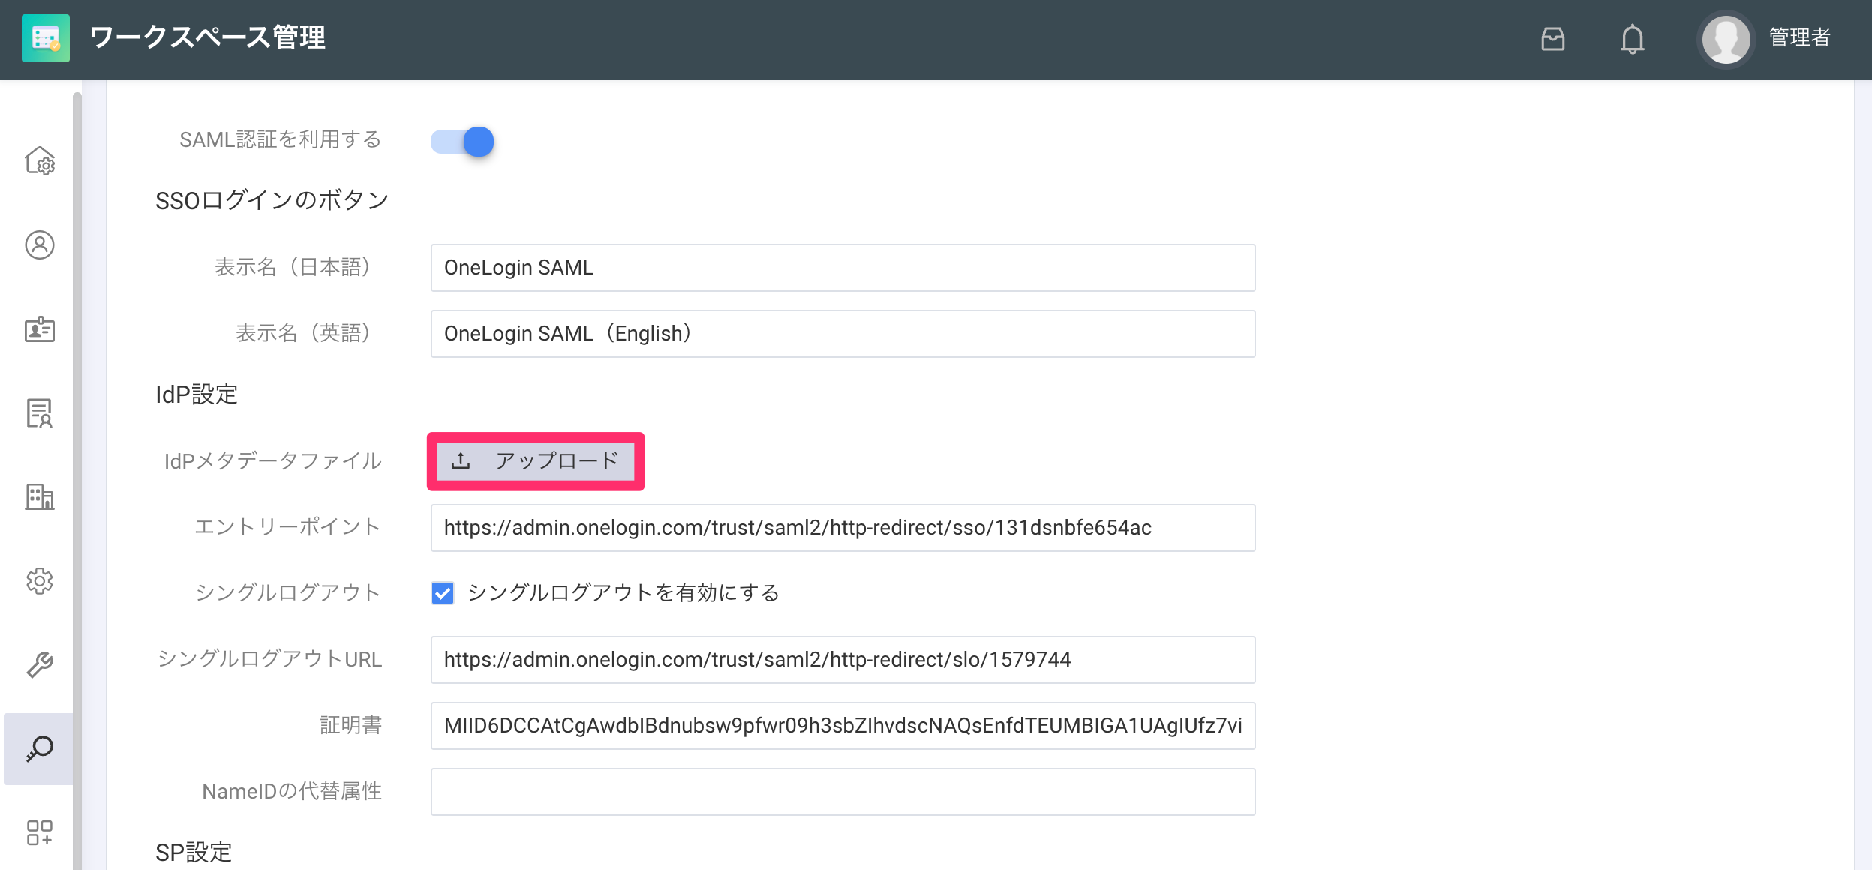This screenshot has width=1872, height=870.
Task: Click into the 証明書 certificate field
Action: click(x=843, y=726)
